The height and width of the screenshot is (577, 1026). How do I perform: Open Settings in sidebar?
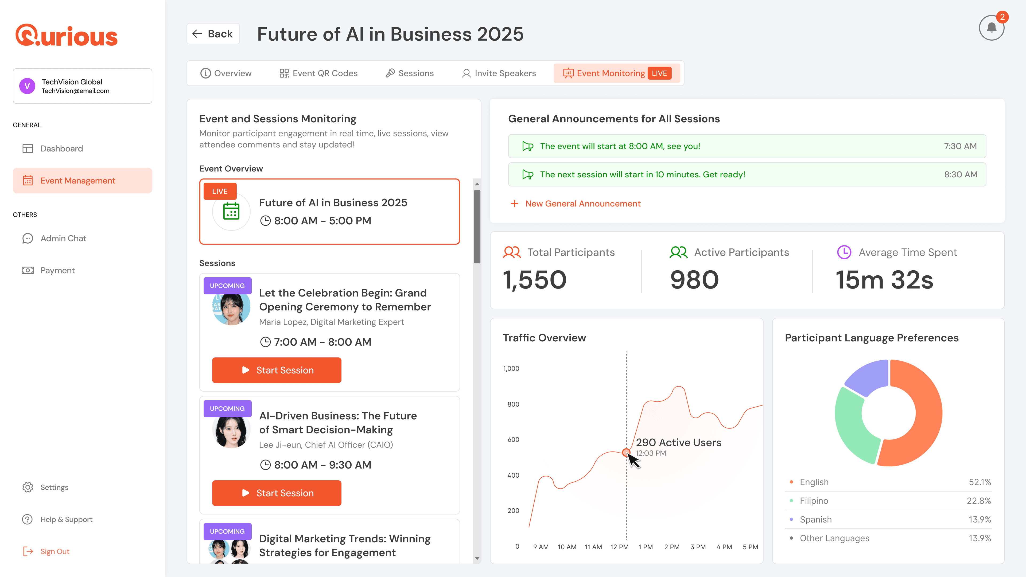(x=83, y=487)
